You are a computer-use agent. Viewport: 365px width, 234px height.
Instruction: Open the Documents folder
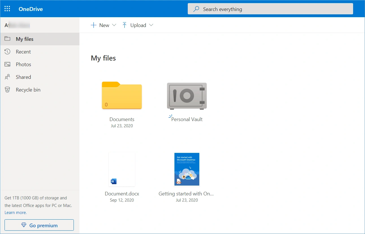tap(122, 96)
